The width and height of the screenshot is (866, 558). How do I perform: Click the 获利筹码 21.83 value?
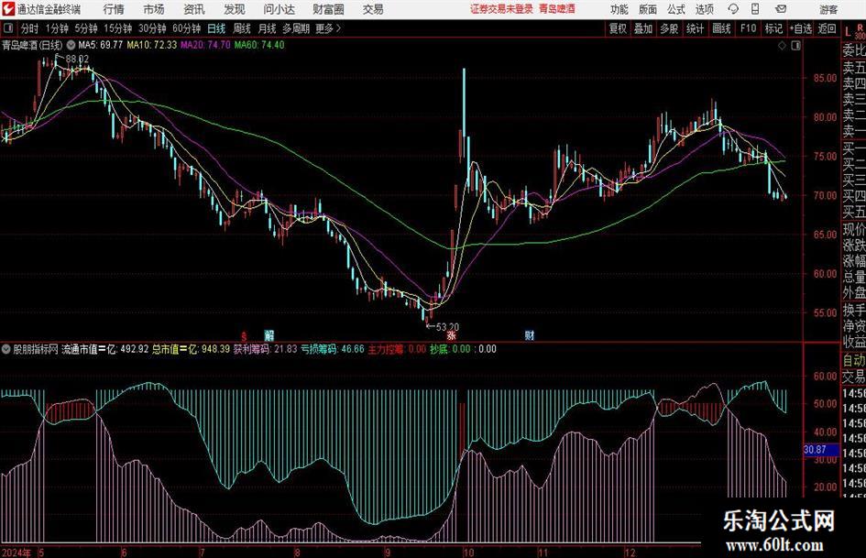point(265,349)
